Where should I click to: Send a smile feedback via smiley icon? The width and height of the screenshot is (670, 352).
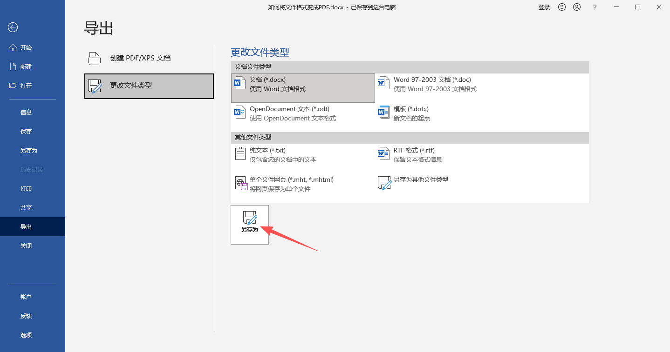[x=562, y=7]
